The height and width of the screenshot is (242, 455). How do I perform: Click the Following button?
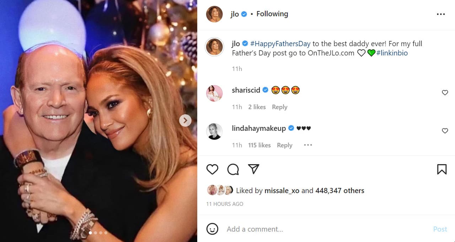coord(272,14)
